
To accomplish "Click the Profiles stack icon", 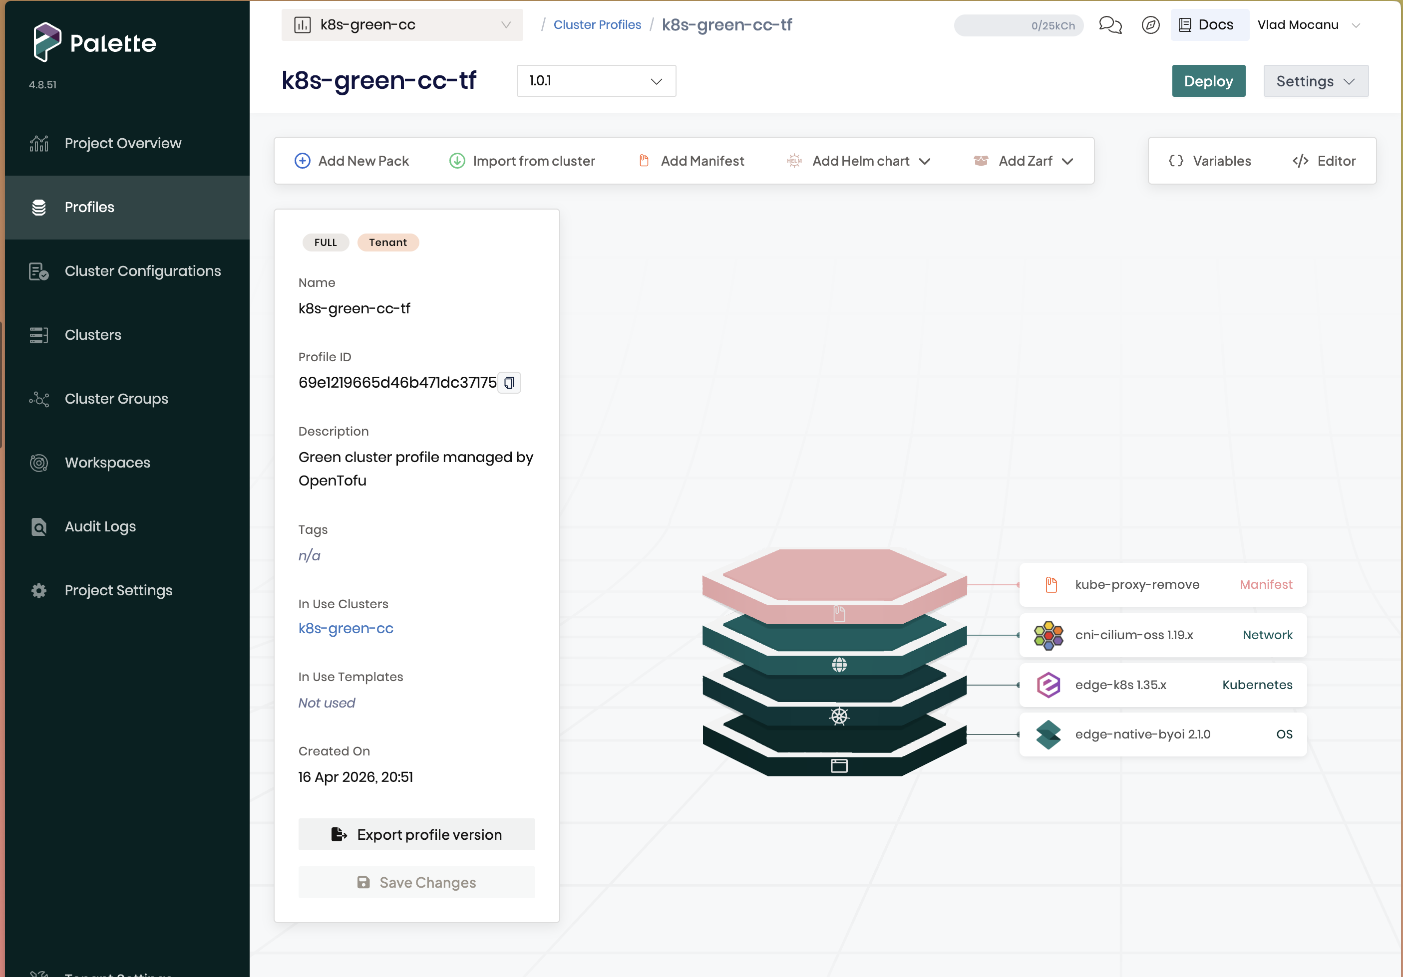I will click(39, 208).
